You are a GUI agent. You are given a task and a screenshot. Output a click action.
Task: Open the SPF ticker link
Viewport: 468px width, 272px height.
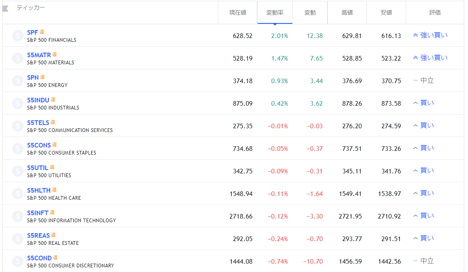point(33,33)
